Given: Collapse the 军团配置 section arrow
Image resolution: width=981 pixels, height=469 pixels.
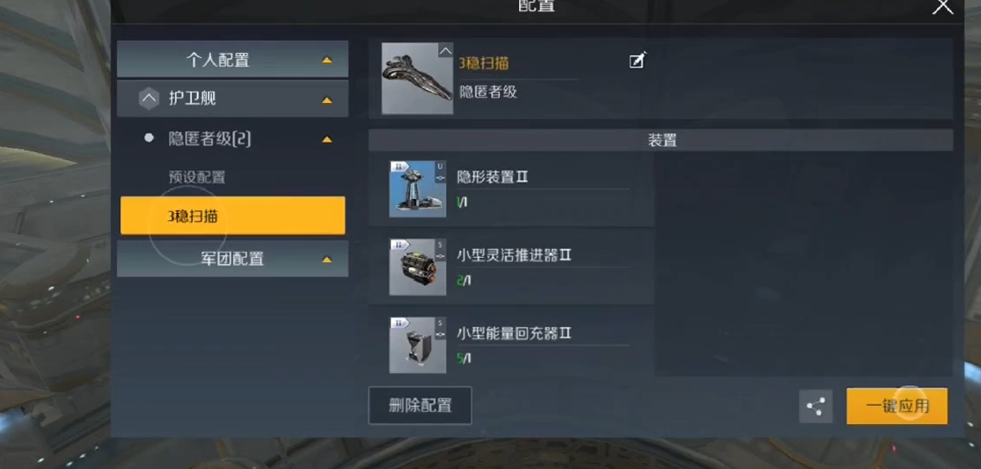Looking at the screenshot, I should tap(326, 260).
